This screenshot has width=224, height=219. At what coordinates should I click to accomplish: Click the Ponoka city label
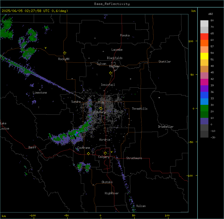[125, 35]
